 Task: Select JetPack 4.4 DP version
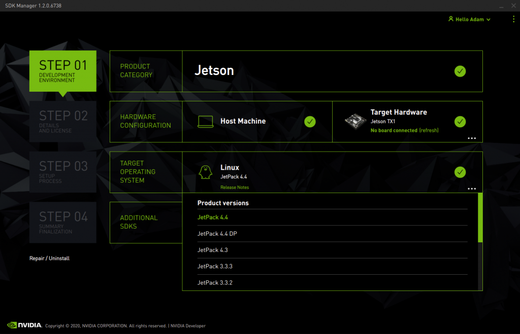click(x=332, y=234)
